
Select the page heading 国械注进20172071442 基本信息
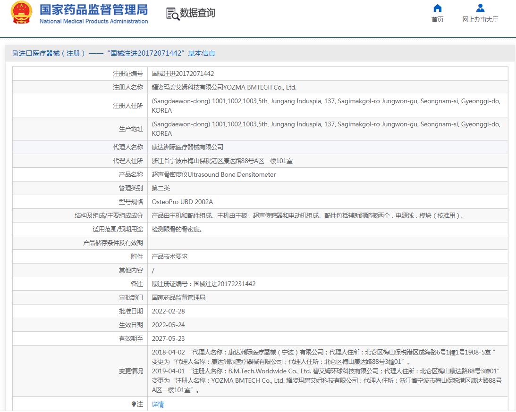pyautogui.click(x=162, y=53)
